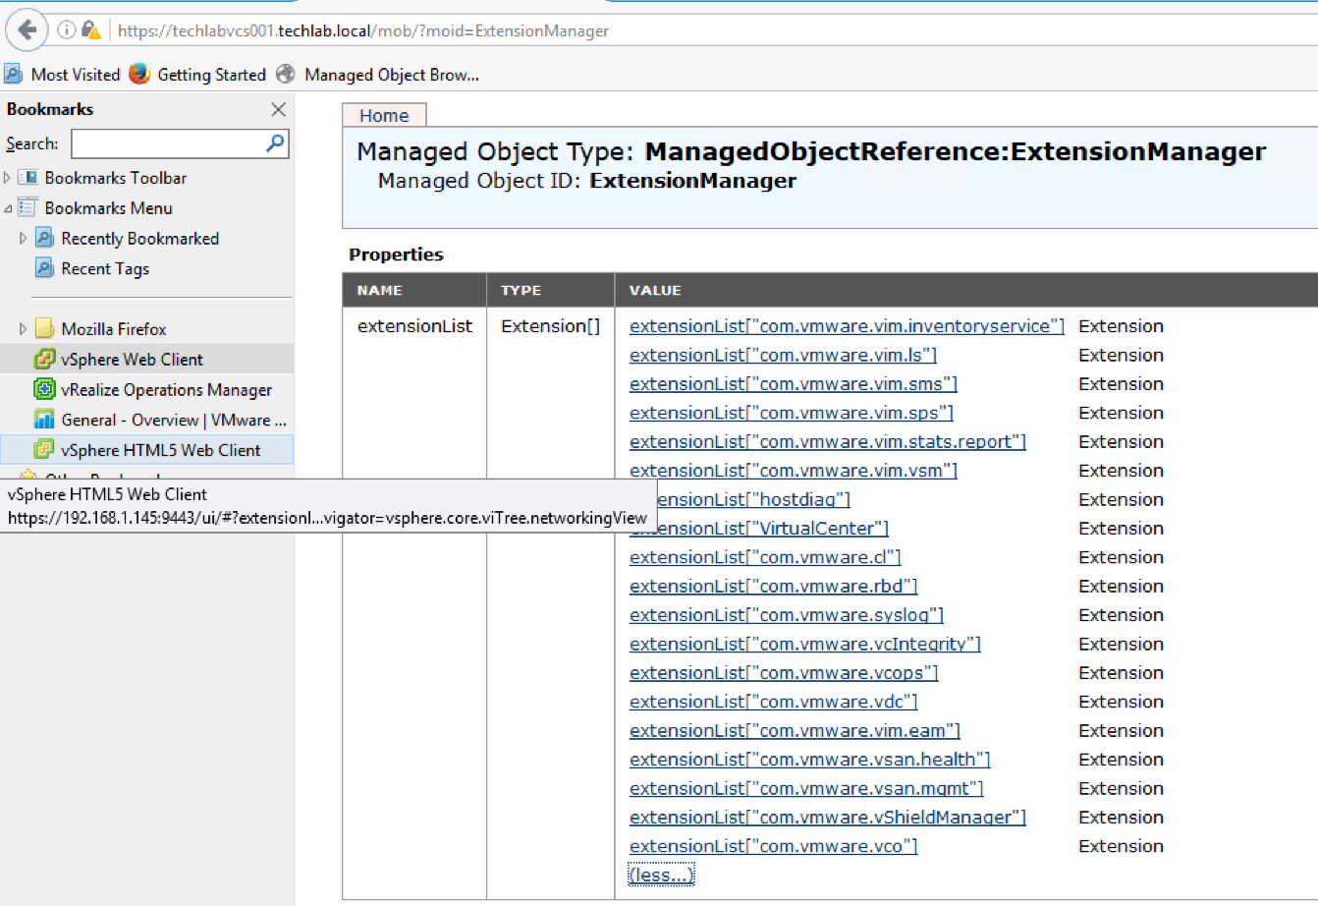
Task: Select General - Overview | VMware bookmark entry
Action: point(174,420)
